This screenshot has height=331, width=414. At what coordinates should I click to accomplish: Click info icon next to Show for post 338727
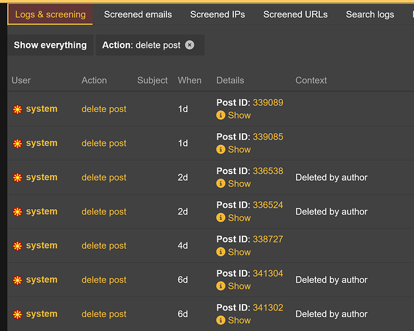[221, 252]
